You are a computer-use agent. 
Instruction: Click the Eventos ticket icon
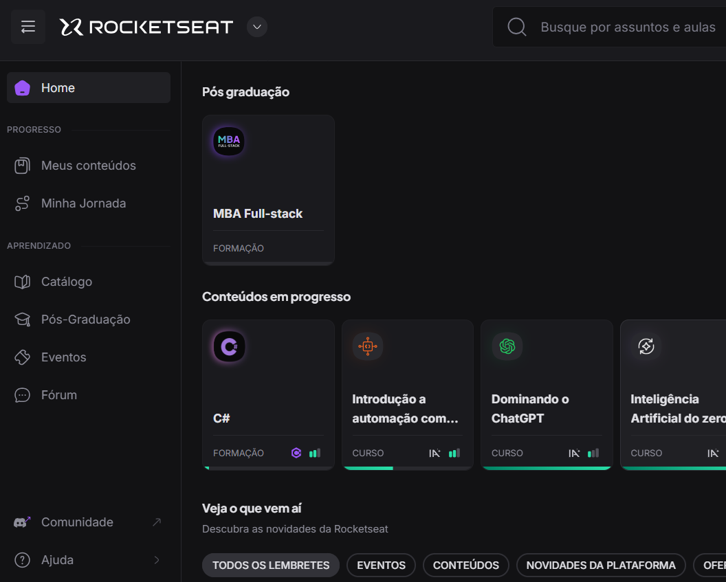22,357
